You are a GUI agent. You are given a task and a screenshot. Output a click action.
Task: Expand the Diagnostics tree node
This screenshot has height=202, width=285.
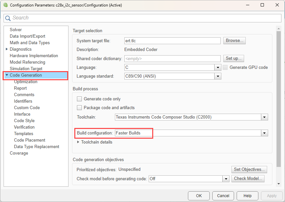coord(7,49)
